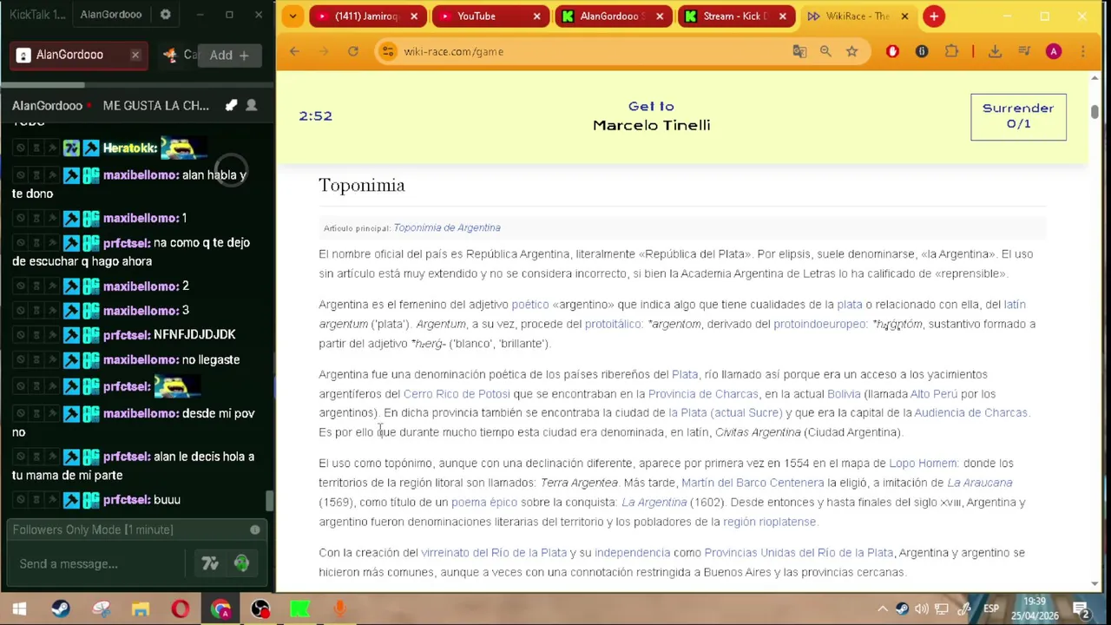Open the 'protoitálico' link
1111x625 pixels.
615,324
